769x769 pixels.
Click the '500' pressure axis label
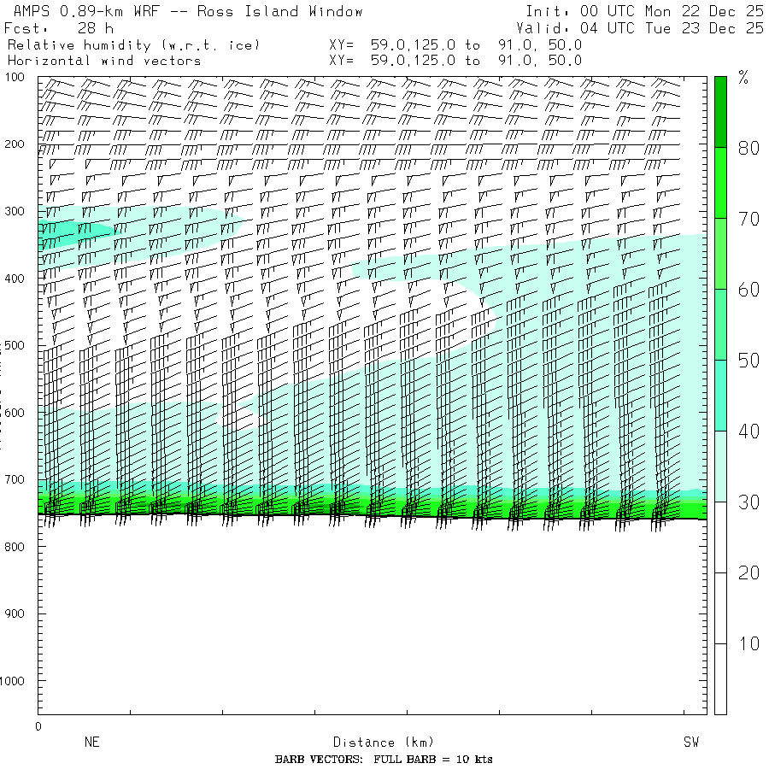point(15,345)
